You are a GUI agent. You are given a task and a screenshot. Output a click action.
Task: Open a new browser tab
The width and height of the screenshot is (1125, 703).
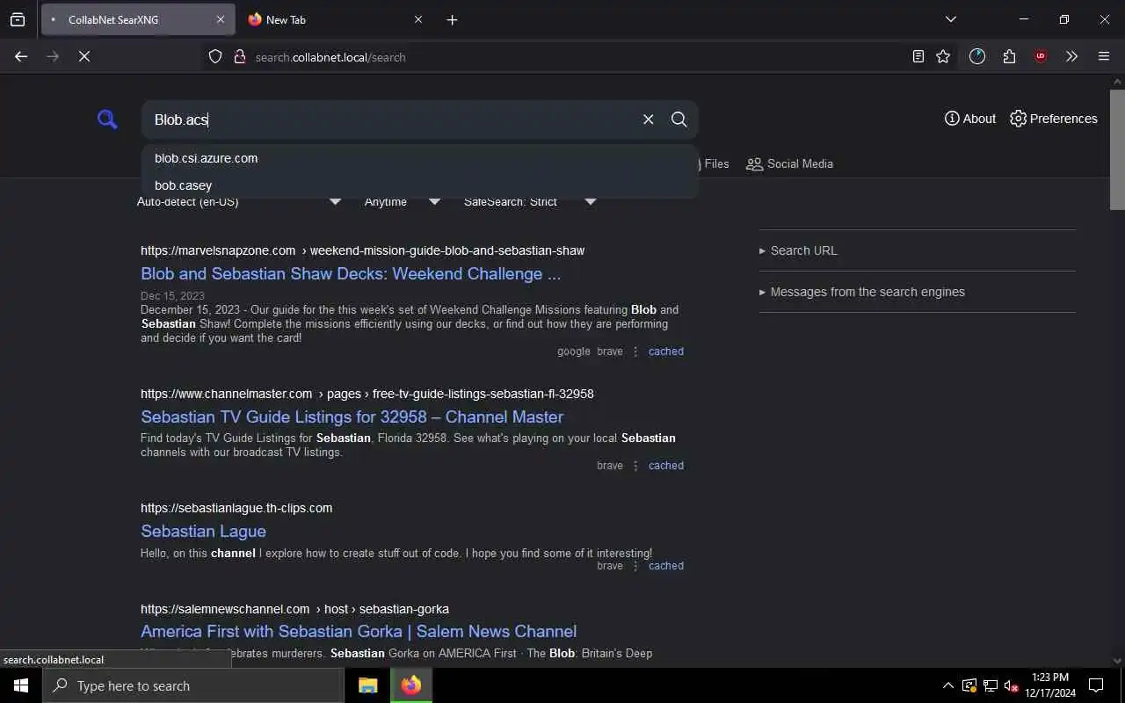[452, 19]
